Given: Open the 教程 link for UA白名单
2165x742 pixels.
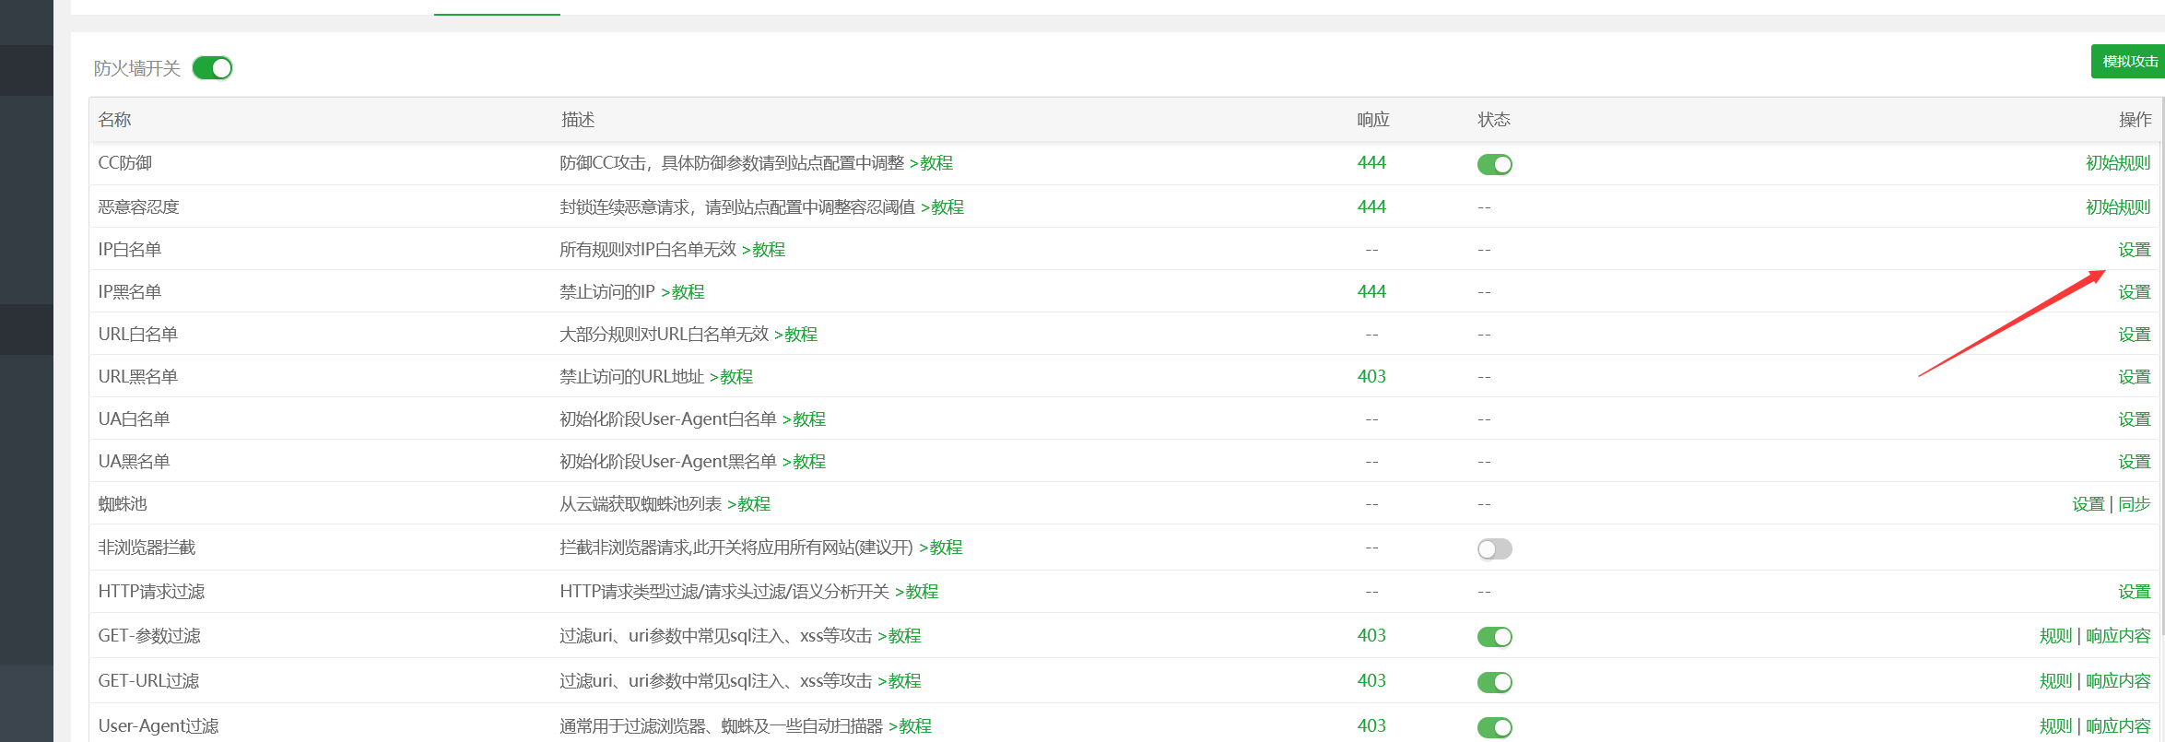Looking at the screenshot, I should point(805,419).
